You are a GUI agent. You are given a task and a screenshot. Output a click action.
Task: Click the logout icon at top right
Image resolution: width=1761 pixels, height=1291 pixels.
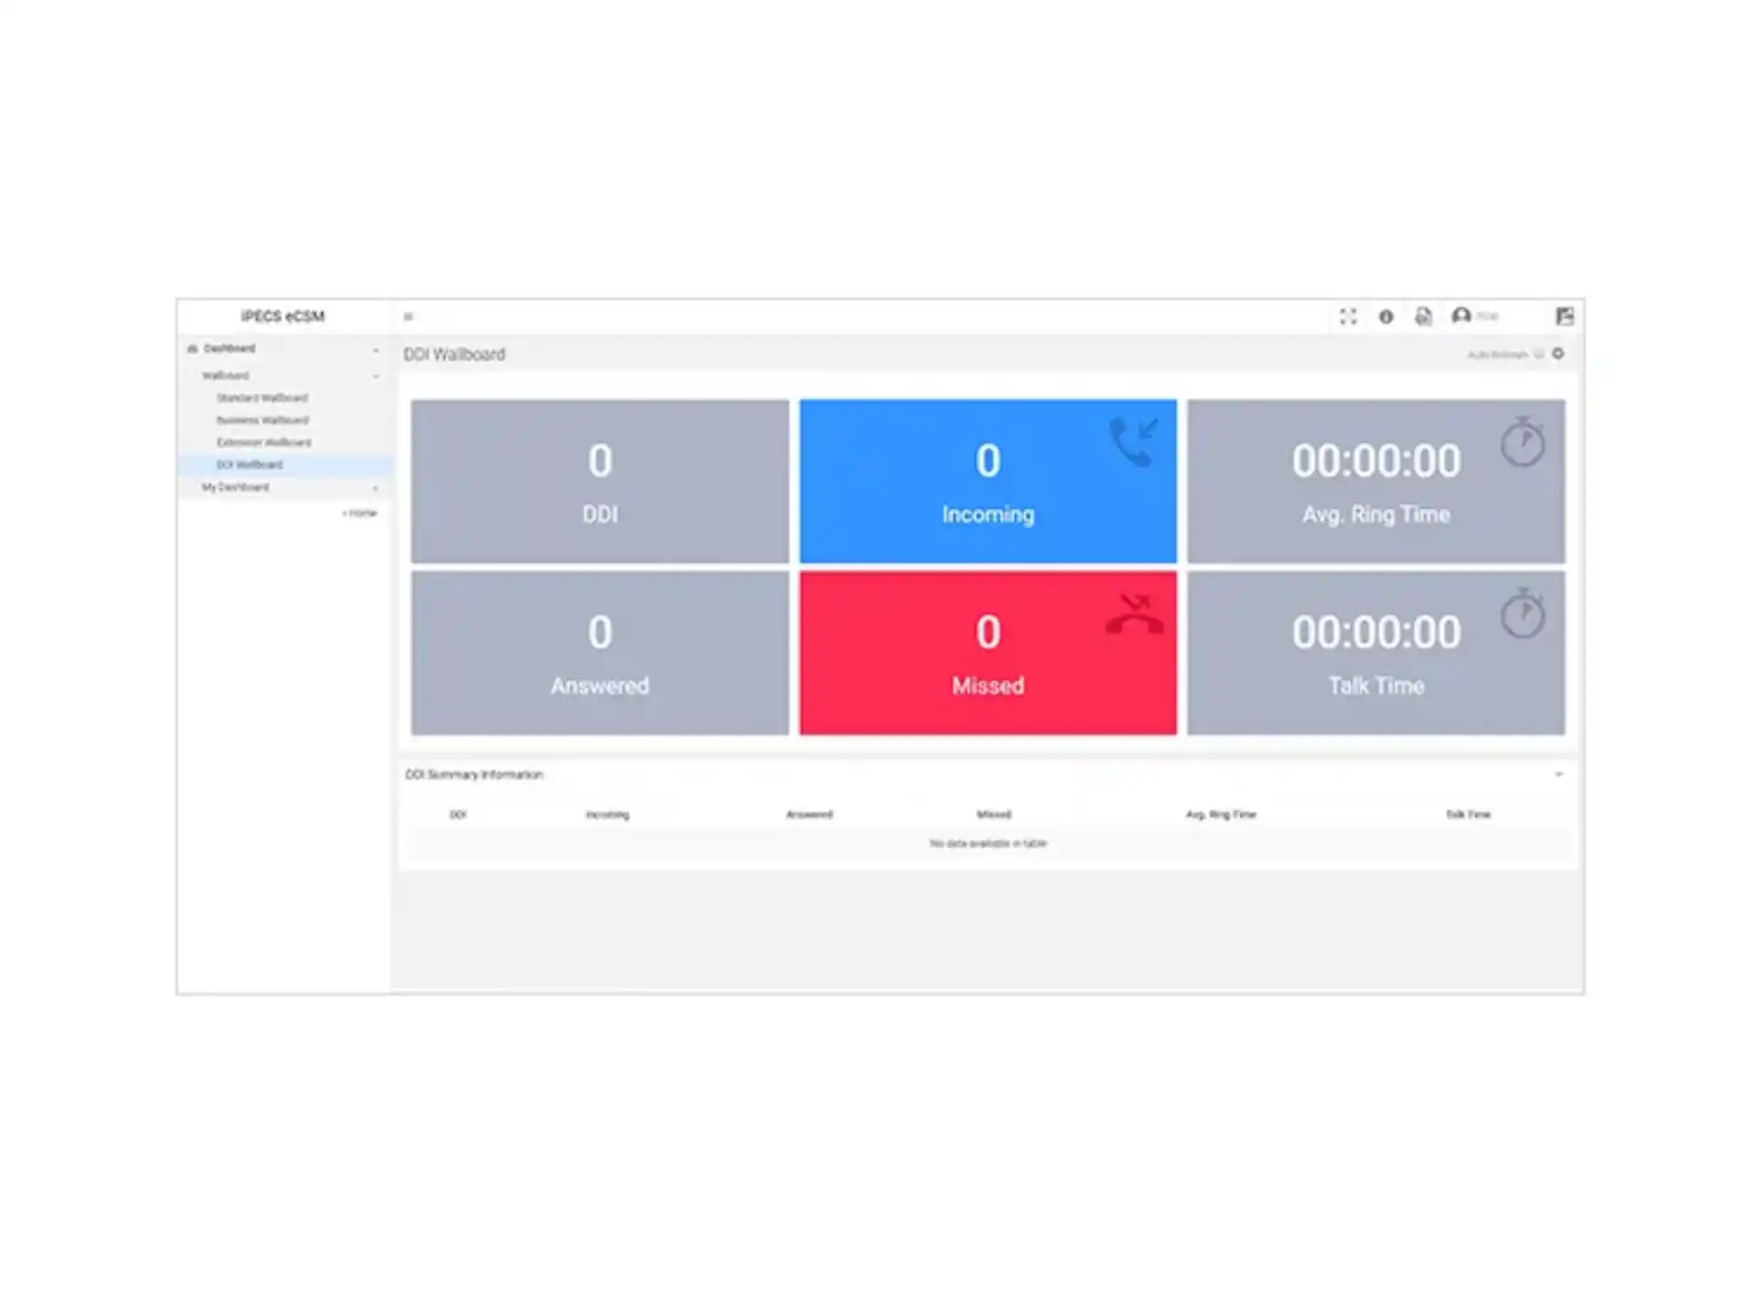tap(1565, 316)
